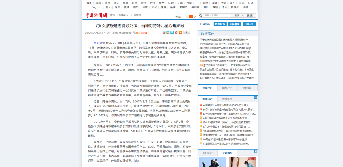The height and width of the screenshot is (167, 343).
Task: Click the 拍案惊奇 button
Action: point(220,24)
